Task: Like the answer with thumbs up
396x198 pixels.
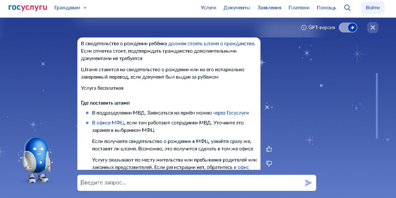Action: click(x=269, y=149)
